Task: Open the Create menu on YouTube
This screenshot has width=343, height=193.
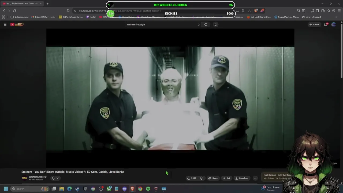Action: [314, 24]
